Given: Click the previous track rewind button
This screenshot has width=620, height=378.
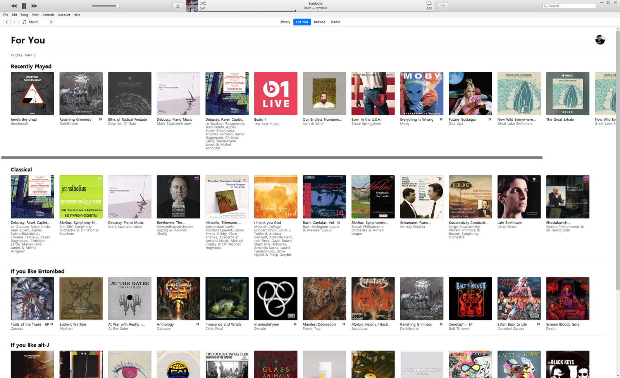Looking at the screenshot, I should coord(14,6).
